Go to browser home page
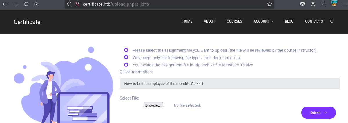Viewport: 348px width, 123px height. click(36, 4)
